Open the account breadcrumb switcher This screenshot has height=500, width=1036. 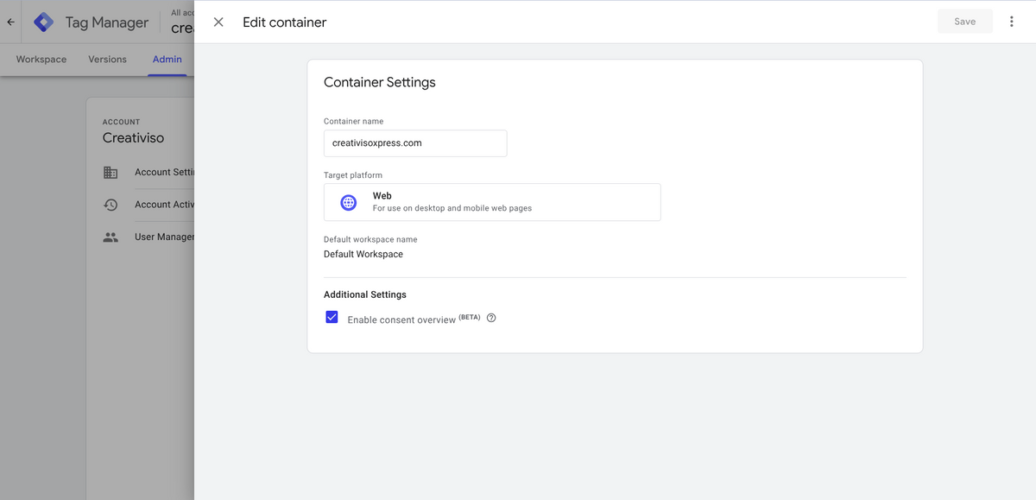click(184, 22)
